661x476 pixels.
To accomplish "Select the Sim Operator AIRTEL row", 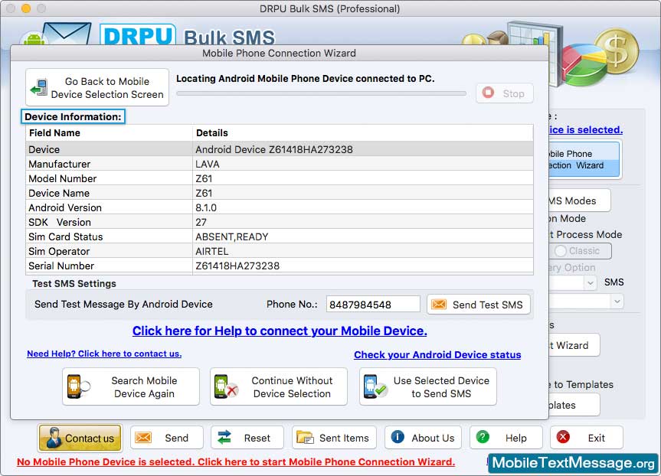I will click(280, 251).
